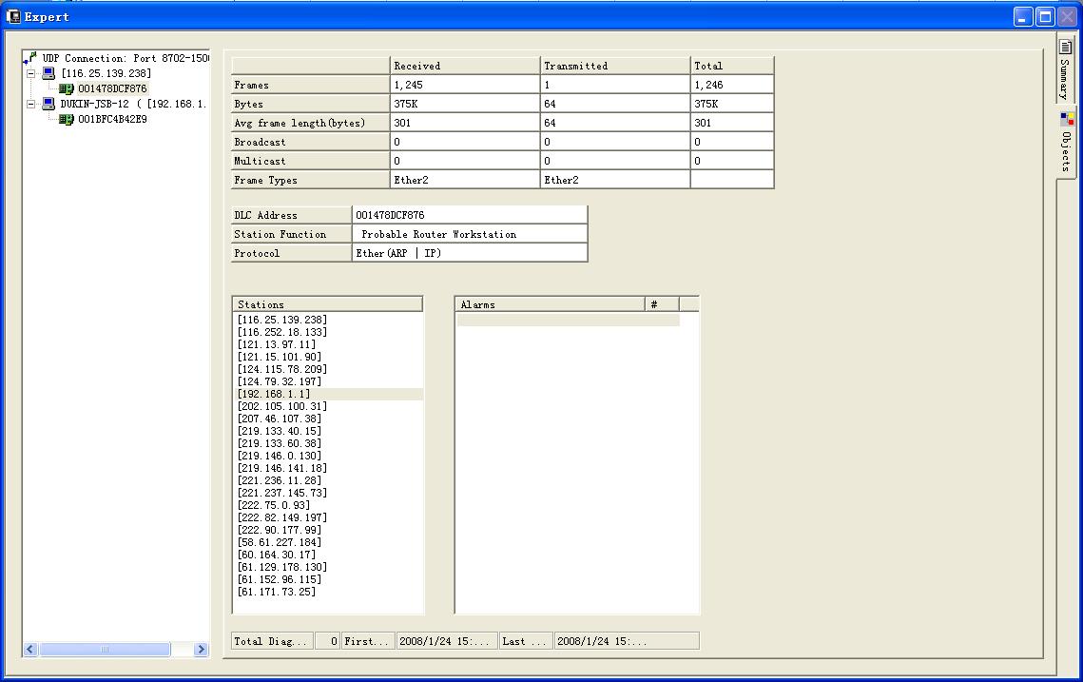Collapse the DUKIN-JSB-12 tree node
The width and height of the screenshot is (1083, 682).
point(30,104)
